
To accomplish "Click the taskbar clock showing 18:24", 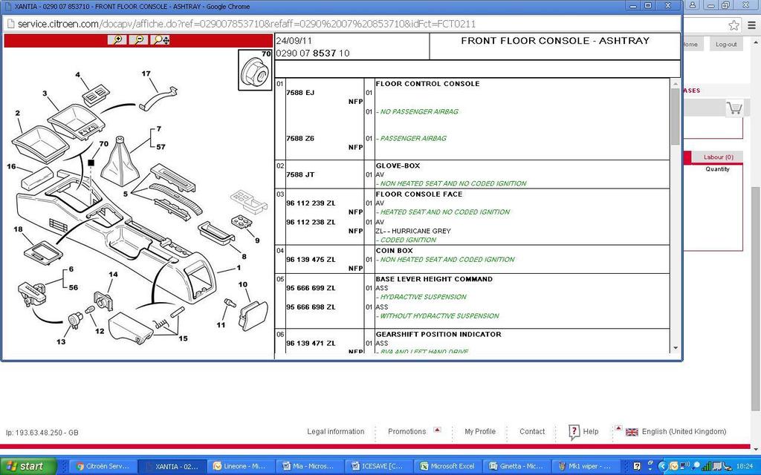I will point(745,466).
